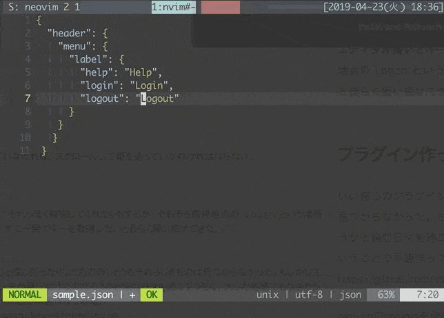Click the "Logout" value on line 7

[157, 98]
